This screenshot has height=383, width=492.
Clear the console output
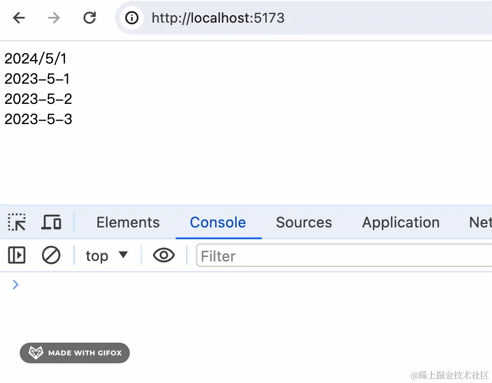tap(51, 255)
